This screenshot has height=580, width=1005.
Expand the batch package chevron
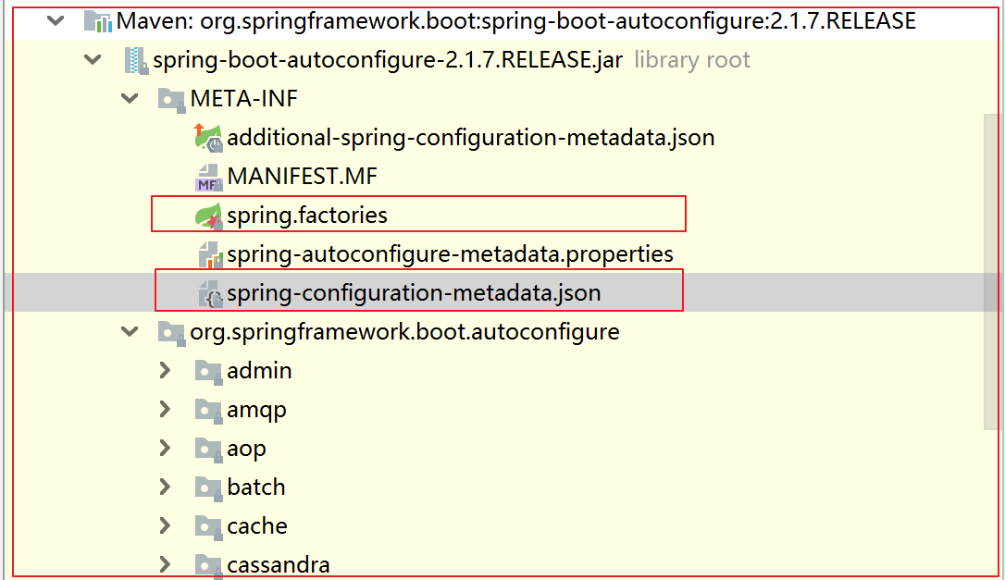pos(166,487)
